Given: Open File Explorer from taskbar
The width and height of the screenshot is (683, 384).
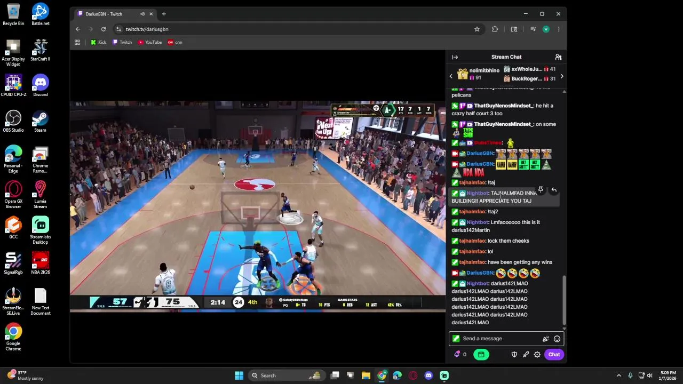Looking at the screenshot, I should tap(366, 375).
